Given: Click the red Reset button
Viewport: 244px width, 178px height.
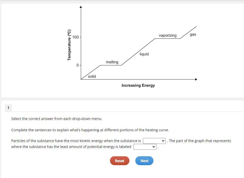Looking at the screenshot, I should [119, 161].
